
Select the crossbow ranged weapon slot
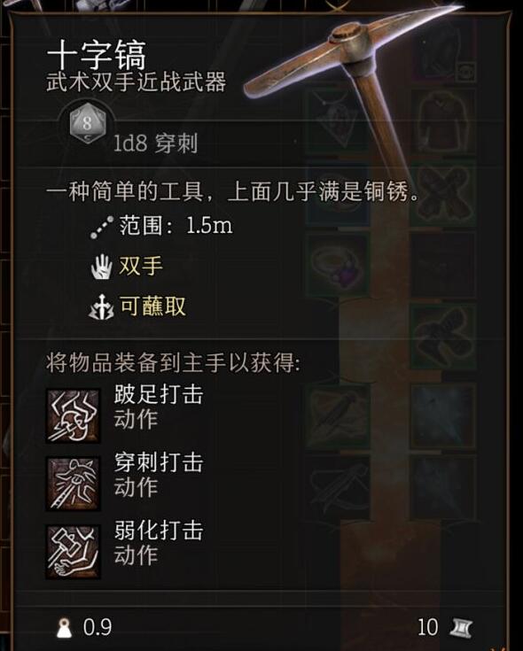pos(338,487)
